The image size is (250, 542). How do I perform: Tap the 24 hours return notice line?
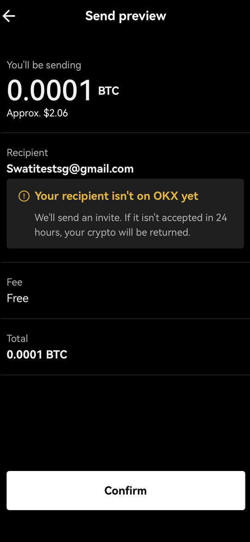(x=112, y=232)
